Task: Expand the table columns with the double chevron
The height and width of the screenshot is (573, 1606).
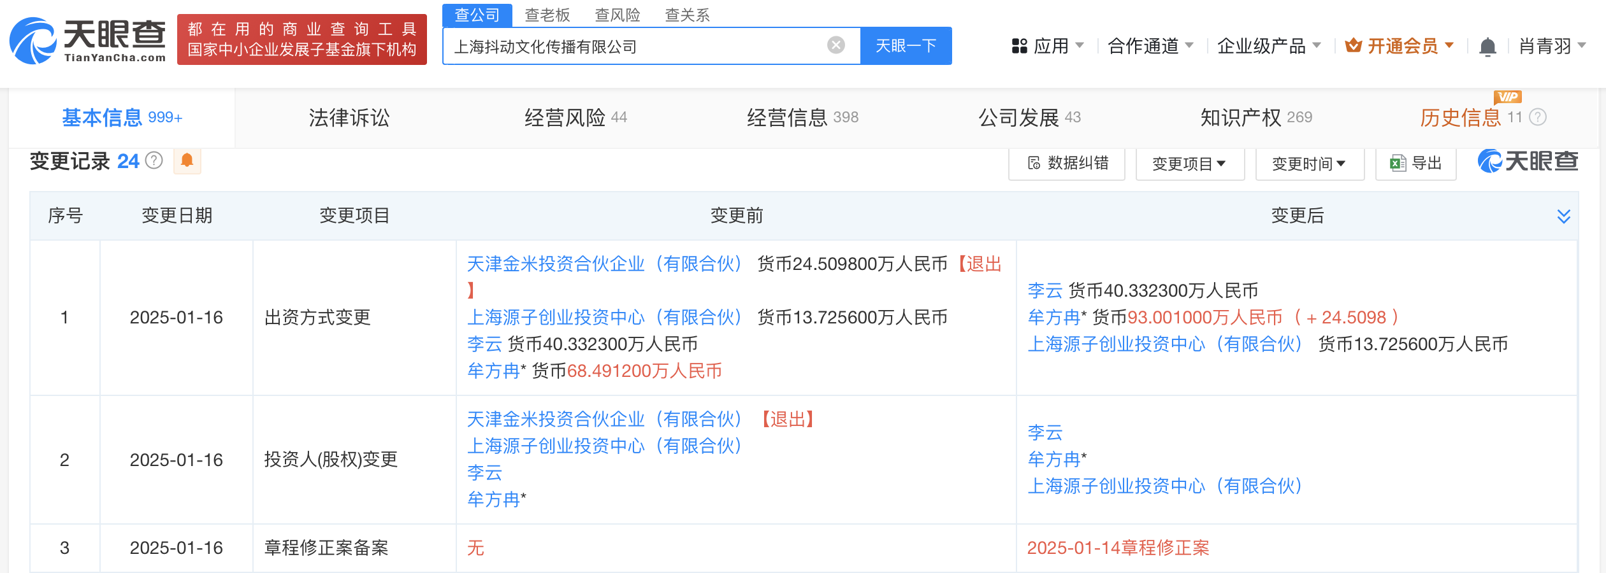Action: 1563,216
